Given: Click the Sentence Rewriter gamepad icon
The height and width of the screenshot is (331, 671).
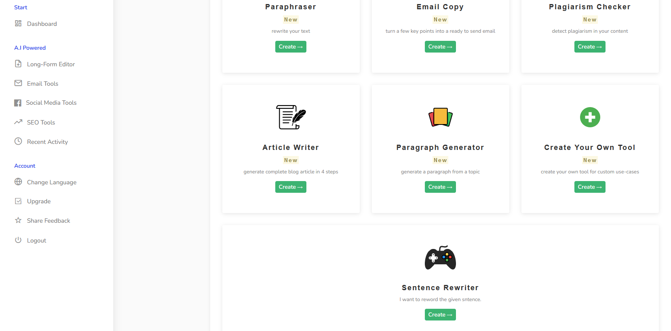Looking at the screenshot, I should point(440,257).
